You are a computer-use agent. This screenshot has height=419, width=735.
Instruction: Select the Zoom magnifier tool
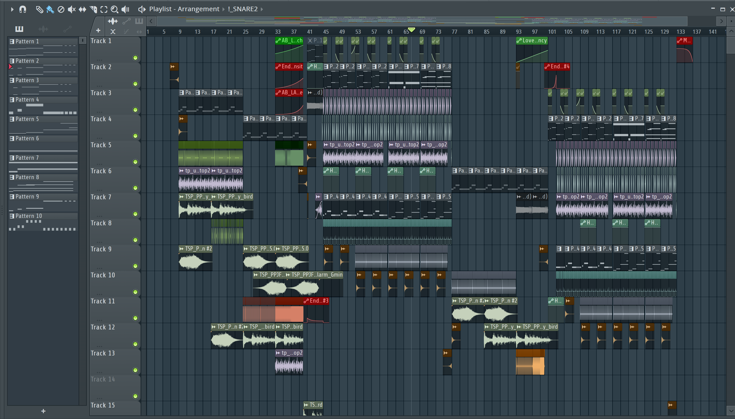[x=115, y=9]
